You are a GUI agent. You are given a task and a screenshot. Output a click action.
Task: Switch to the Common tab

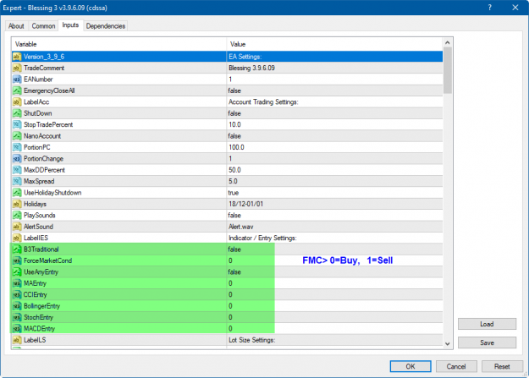[x=43, y=26]
